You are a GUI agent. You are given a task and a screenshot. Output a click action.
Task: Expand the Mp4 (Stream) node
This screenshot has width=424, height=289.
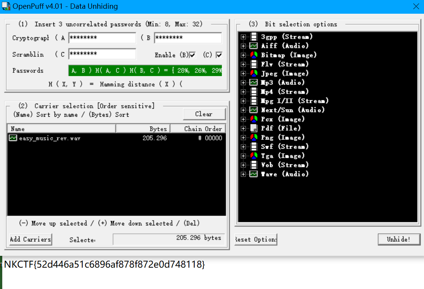(x=243, y=92)
